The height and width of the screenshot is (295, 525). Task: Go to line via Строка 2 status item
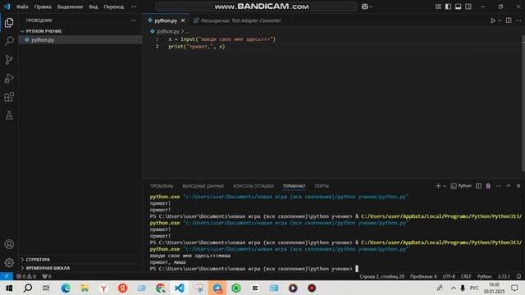tap(382, 277)
